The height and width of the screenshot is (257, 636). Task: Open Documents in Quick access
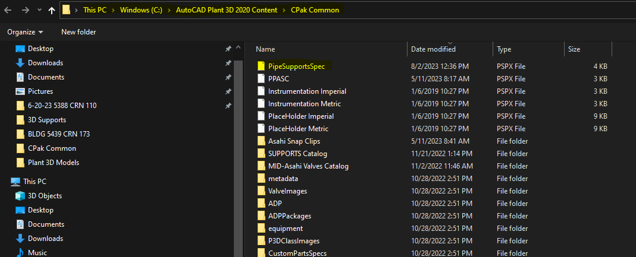(x=46, y=77)
